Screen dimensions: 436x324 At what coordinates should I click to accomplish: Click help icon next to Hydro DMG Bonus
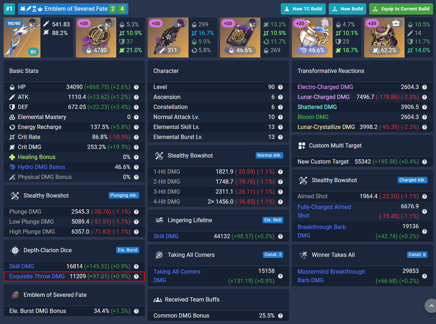pyautogui.click(x=136, y=167)
